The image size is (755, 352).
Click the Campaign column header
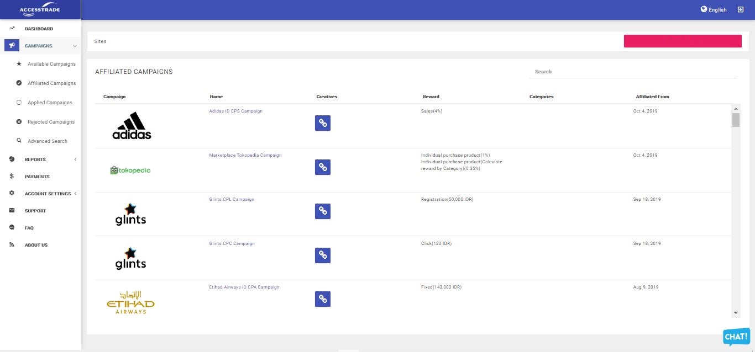coord(114,97)
